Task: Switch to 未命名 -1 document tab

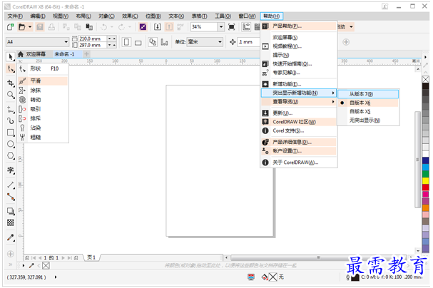Action: [64, 54]
